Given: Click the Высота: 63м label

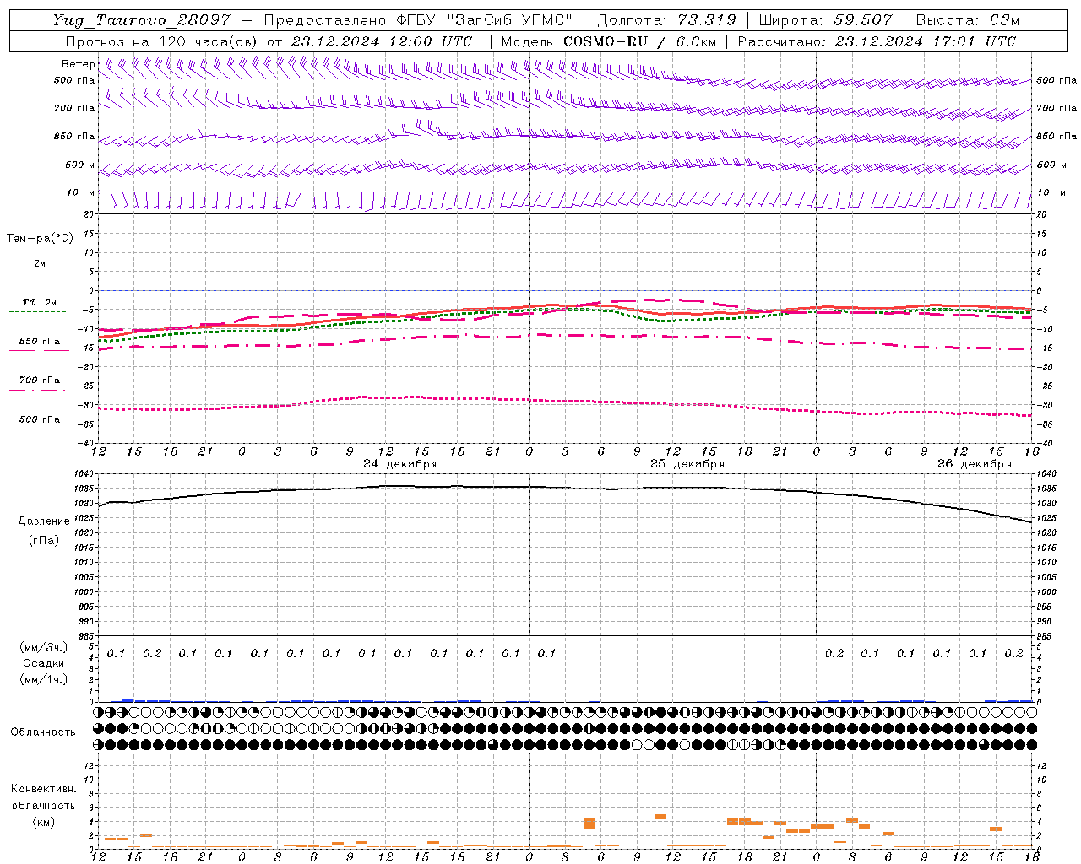Looking at the screenshot, I should pyautogui.click(x=967, y=20).
